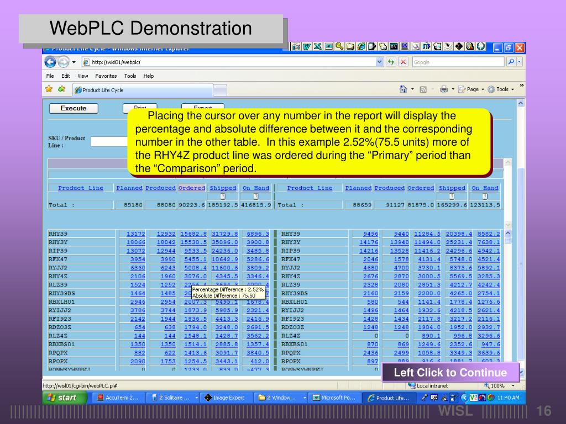Viewport: 566px width, 424px height.
Task: Click the page vertical scrollbar up arrow
Action: [521, 103]
